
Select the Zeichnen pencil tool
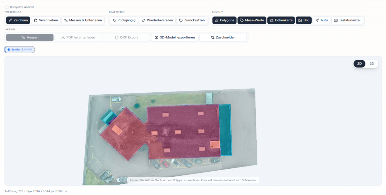point(18,20)
